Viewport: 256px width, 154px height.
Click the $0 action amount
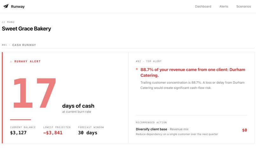click(245, 130)
